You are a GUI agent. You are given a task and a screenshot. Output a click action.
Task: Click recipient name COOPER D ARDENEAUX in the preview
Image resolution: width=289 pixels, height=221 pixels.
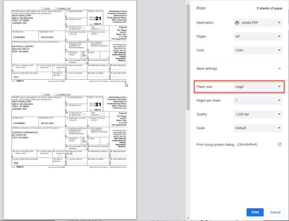[x=25, y=132]
